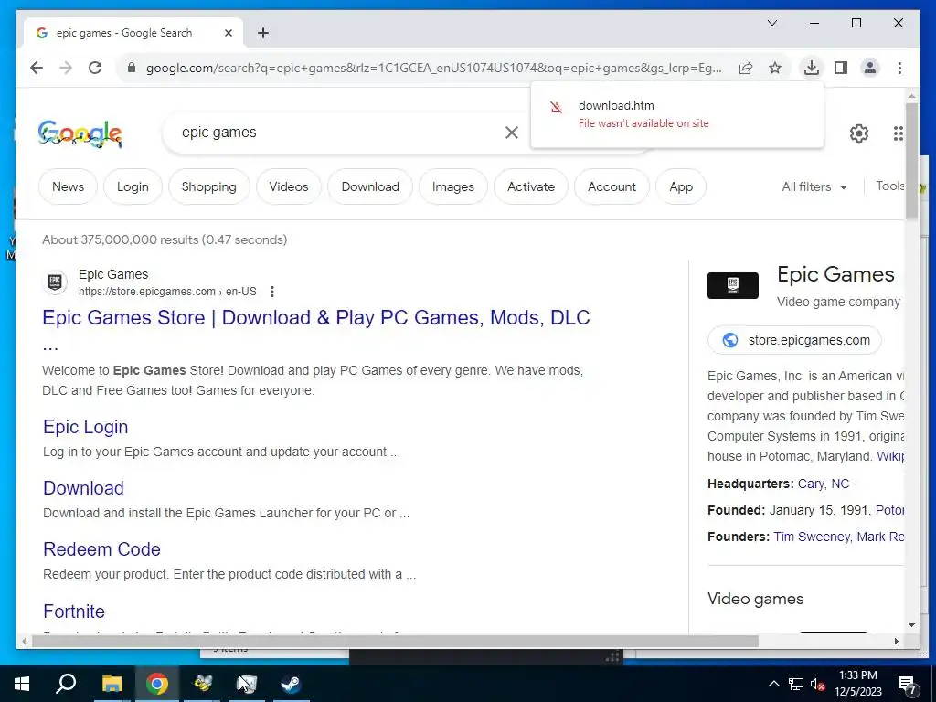Open the Windows Start menu
This screenshot has height=702, width=936.
click(22, 684)
